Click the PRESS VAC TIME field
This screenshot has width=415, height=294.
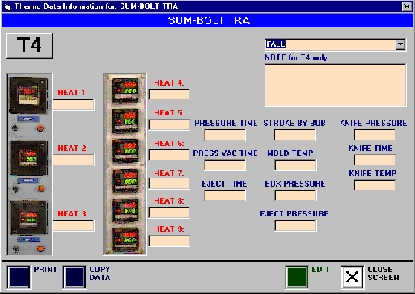(x=225, y=165)
